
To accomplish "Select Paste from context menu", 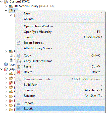I will tap(60, 66).
